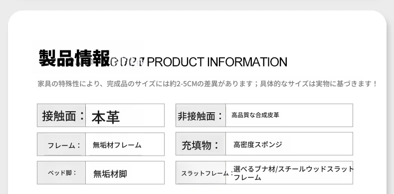Select the PRODUCT INFORMATION title text
This screenshot has width=394, height=194.
217,62
